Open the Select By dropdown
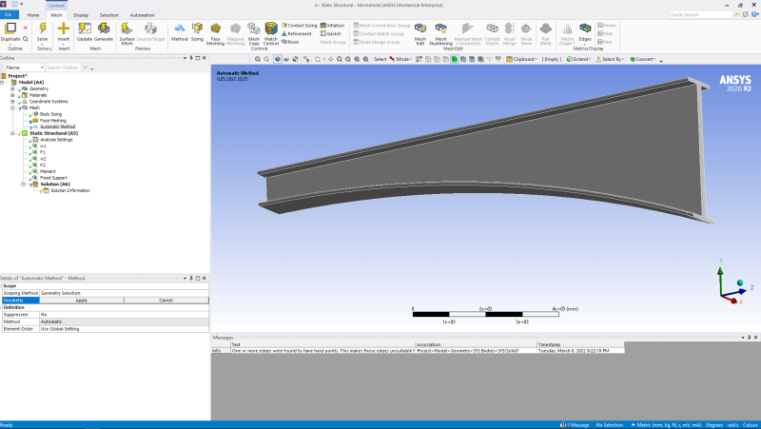This screenshot has height=429, width=761. [x=610, y=59]
